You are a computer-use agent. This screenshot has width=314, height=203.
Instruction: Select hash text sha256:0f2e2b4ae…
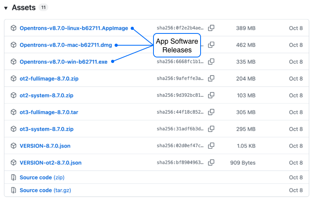pyautogui.click(x=180, y=28)
